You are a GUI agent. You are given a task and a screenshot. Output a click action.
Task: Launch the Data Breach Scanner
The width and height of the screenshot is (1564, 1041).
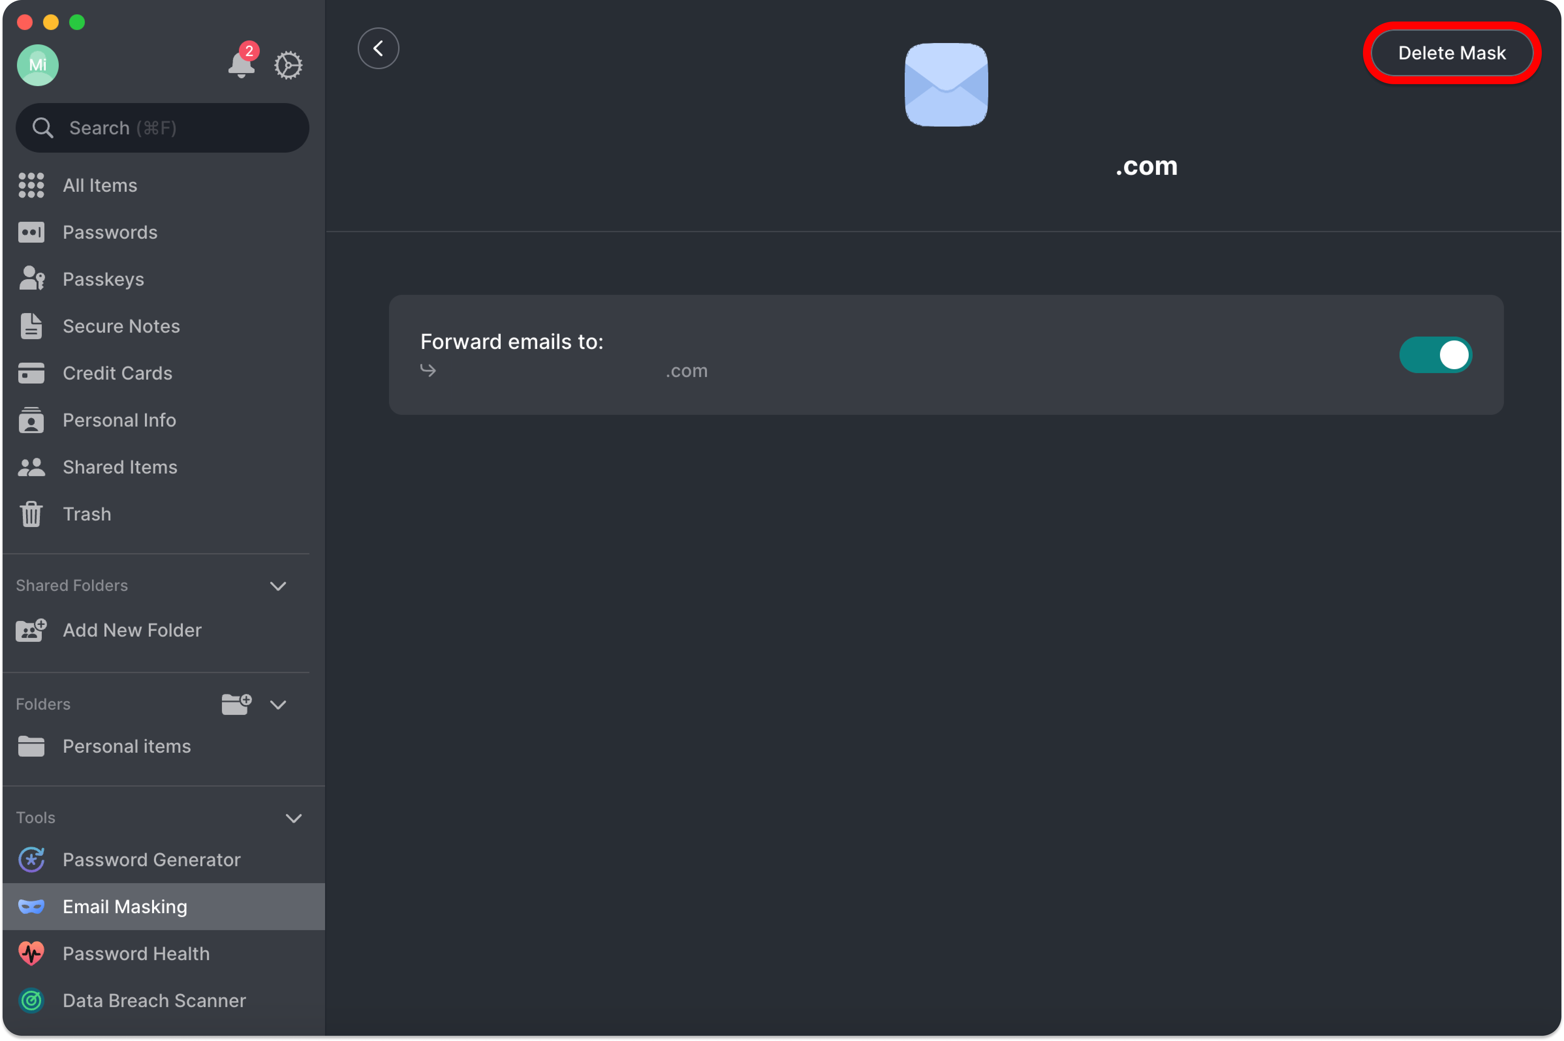[x=153, y=1001]
